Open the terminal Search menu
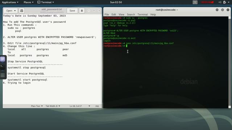 click(x=131, y=14)
